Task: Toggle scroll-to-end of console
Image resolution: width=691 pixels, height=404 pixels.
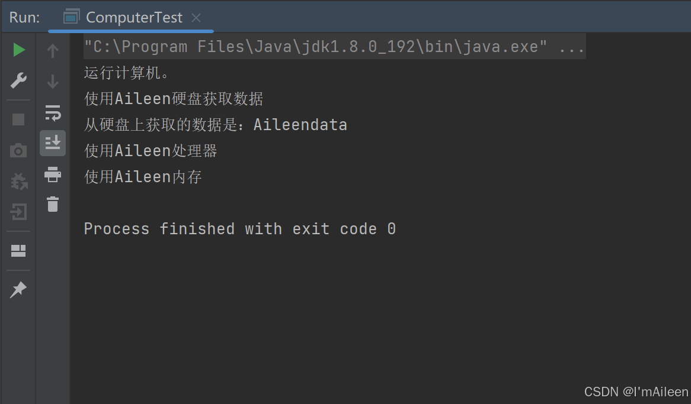Action: pos(53,143)
